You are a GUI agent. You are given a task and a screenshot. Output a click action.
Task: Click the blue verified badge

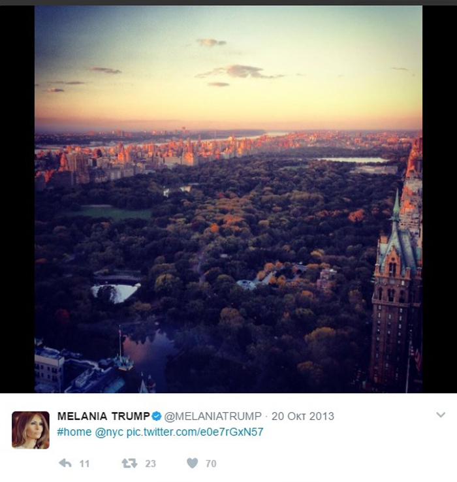(157, 416)
